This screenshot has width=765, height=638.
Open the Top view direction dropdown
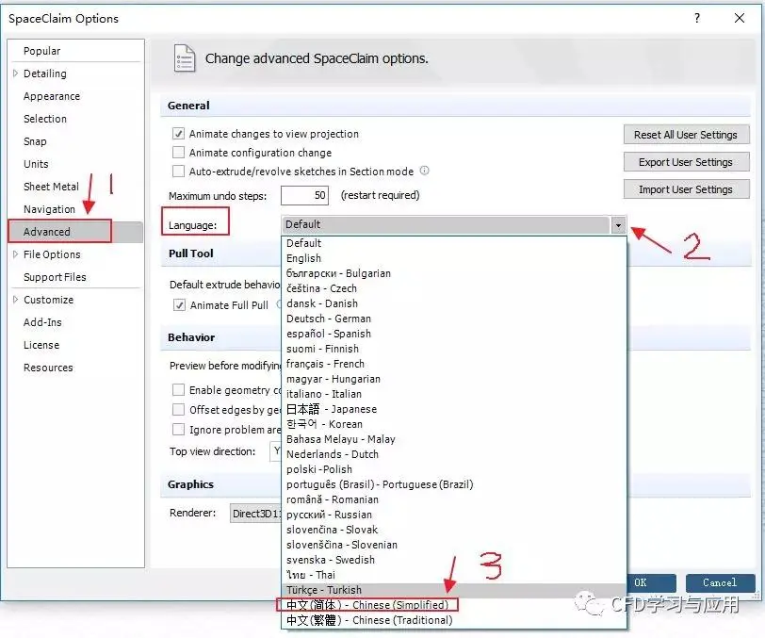tap(276, 451)
